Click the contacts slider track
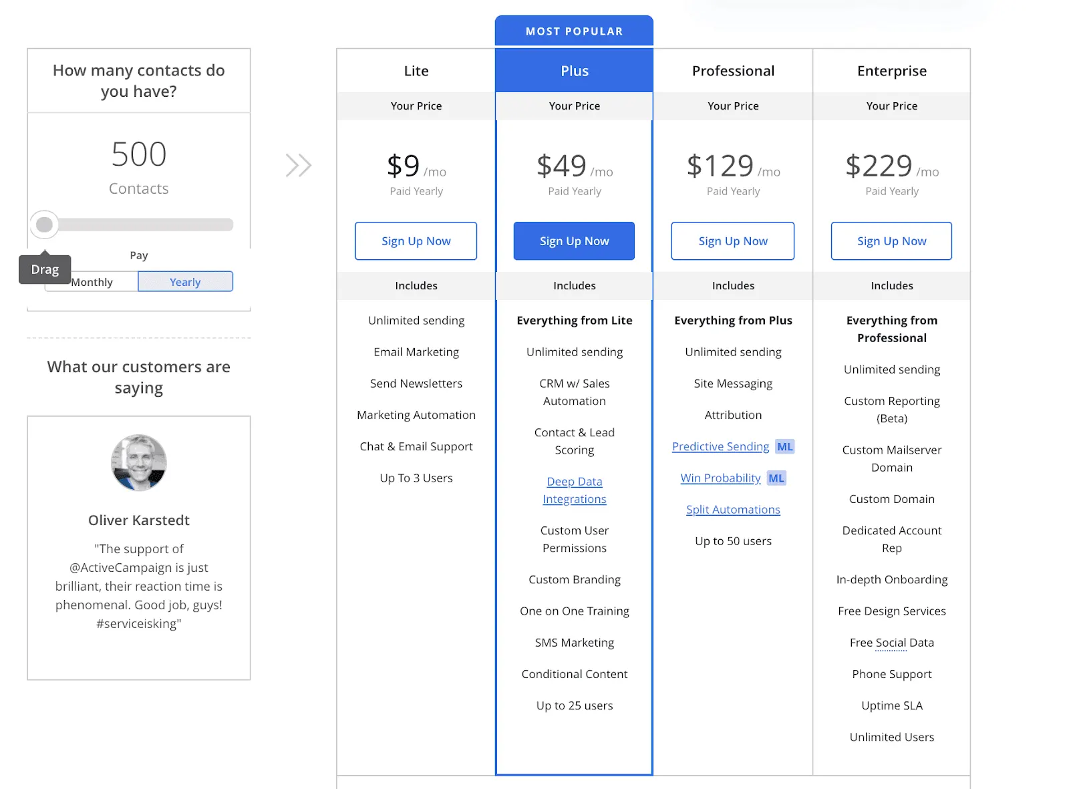This screenshot has height=789, width=1069. [138, 224]
